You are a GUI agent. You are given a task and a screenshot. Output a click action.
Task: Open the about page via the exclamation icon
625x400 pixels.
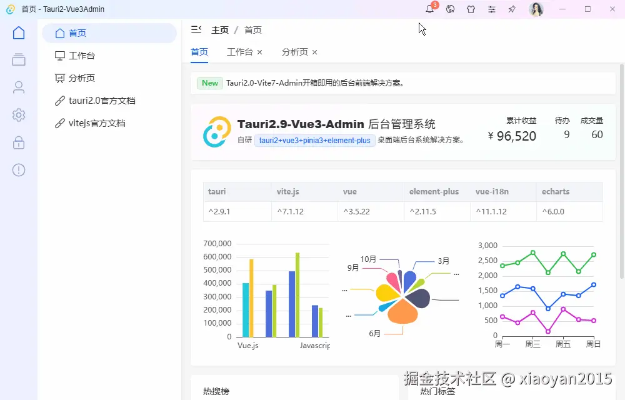(x=18, y=169)
